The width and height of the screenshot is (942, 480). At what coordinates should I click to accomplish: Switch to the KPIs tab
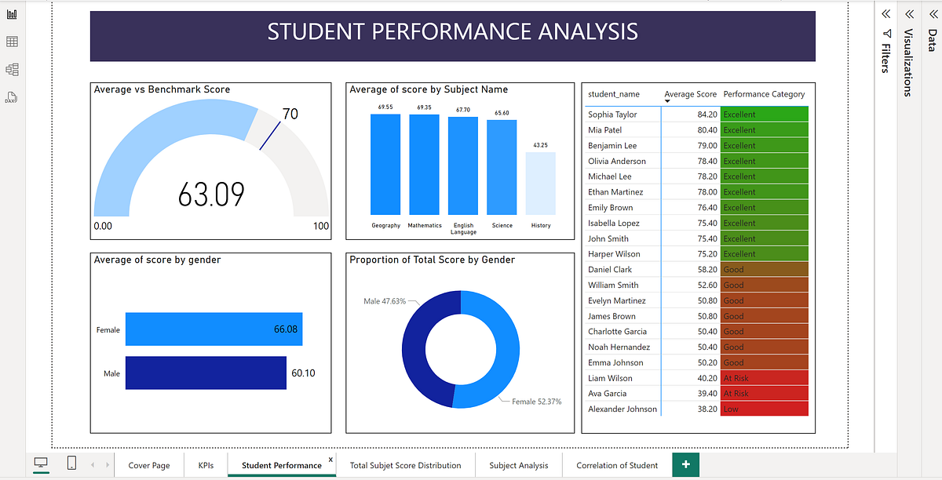pos(206,464)
